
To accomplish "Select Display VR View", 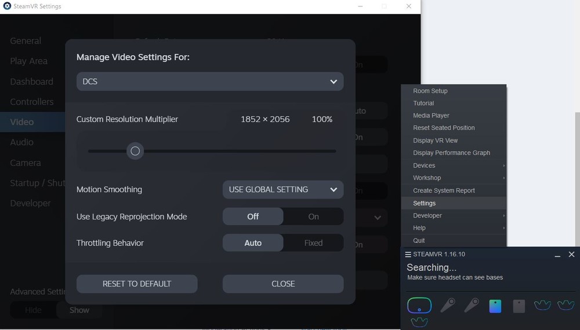I will 454,141.
